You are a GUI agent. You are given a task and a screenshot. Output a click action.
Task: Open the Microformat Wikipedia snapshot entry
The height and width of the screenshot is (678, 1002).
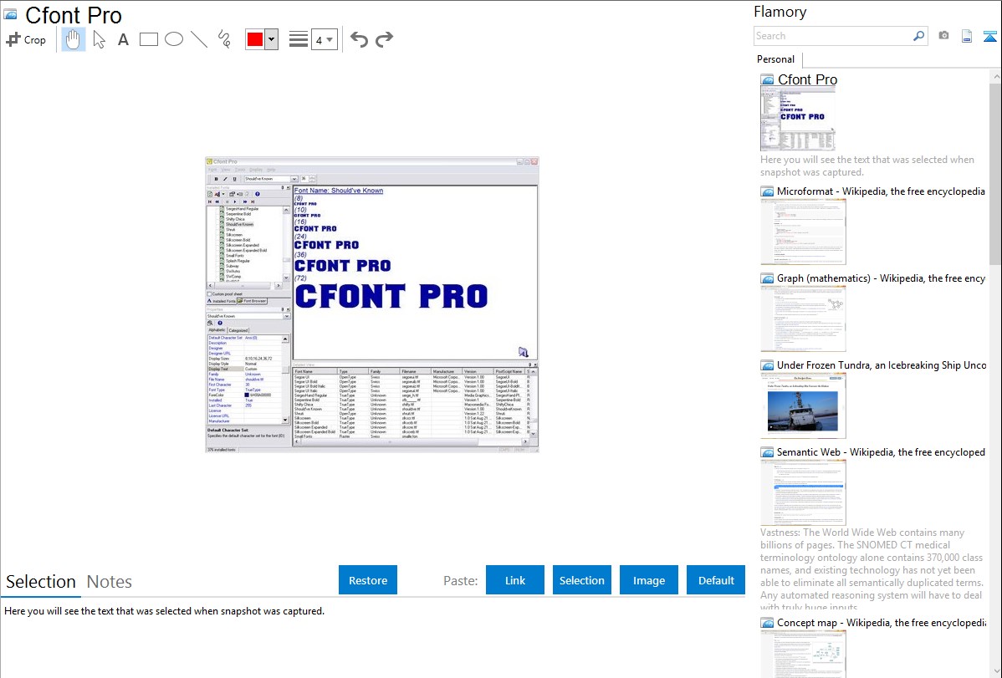pyautogui.click(x=881, y=191)
